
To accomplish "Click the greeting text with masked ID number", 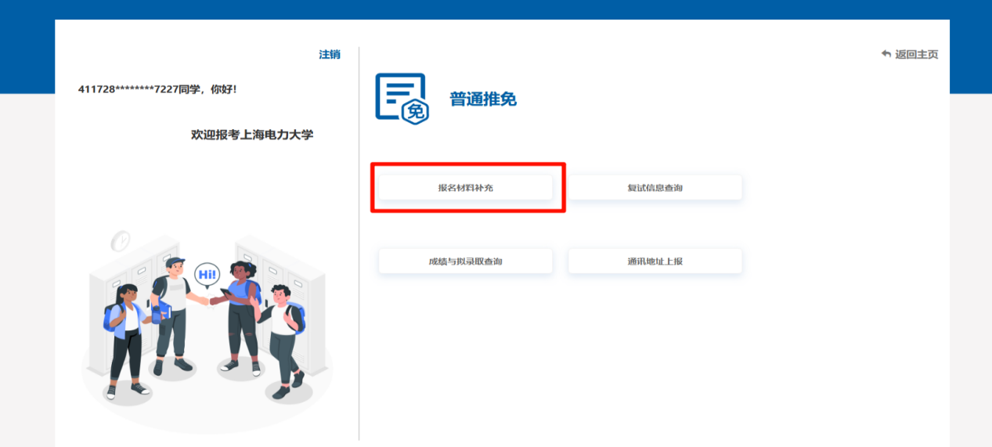I will [x=157, y=89].
